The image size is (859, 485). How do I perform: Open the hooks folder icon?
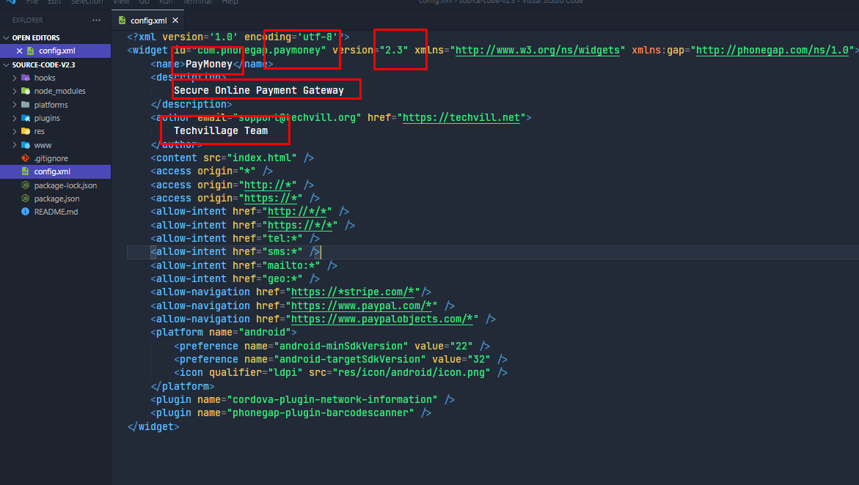(x=26, y=78)
